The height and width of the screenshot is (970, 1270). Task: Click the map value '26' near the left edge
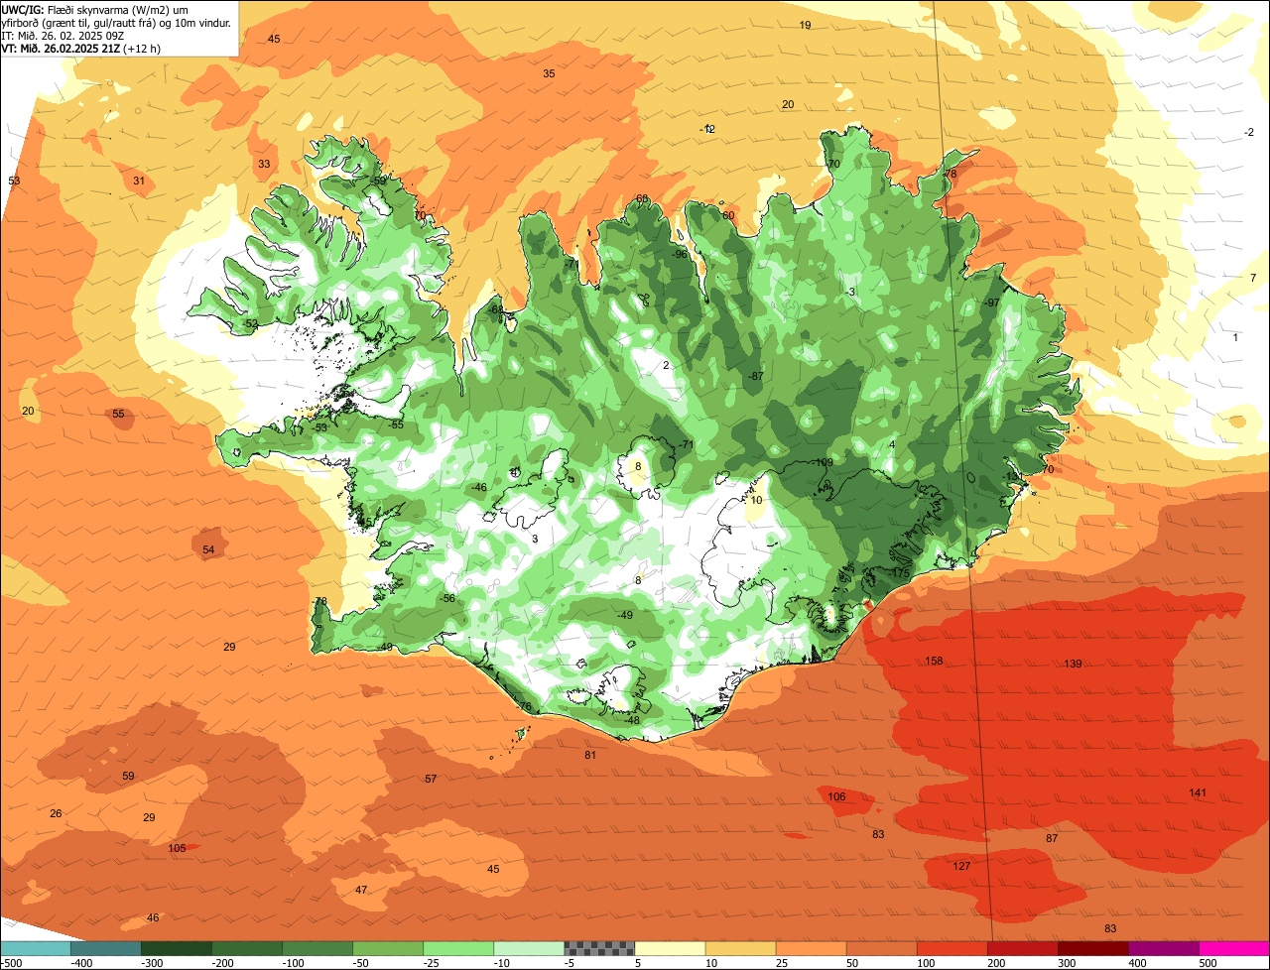pyautogui.click(x=56, y=814)
